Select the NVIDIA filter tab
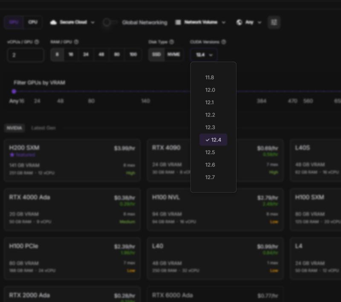The image size is (341, 302). click(14, 128)
